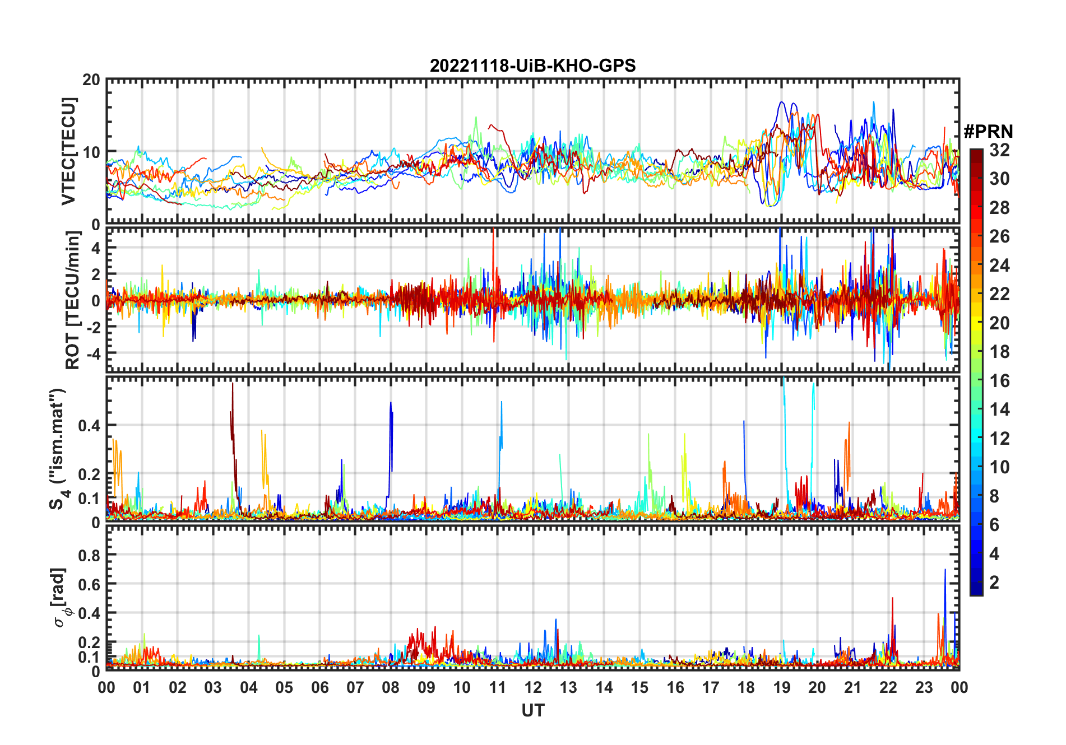The width and height of the screenshot is (1066, 745).
Task: Click colorbar tick label 22
Action: 999,294
